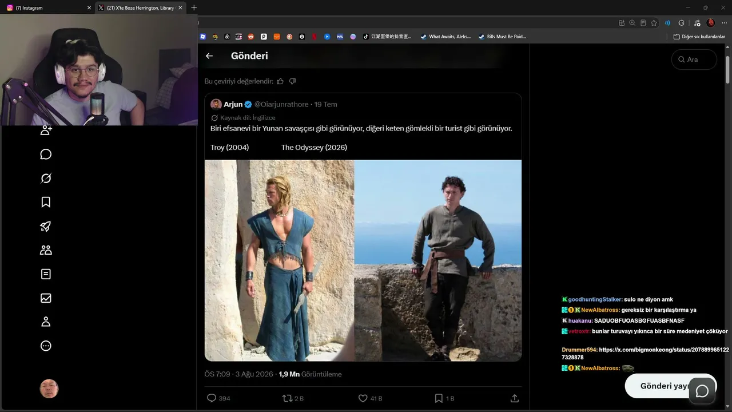Open the Bills Must Be Paid... bookmark
Viewport: 732px width, 412px height.
tap(502, 37)
